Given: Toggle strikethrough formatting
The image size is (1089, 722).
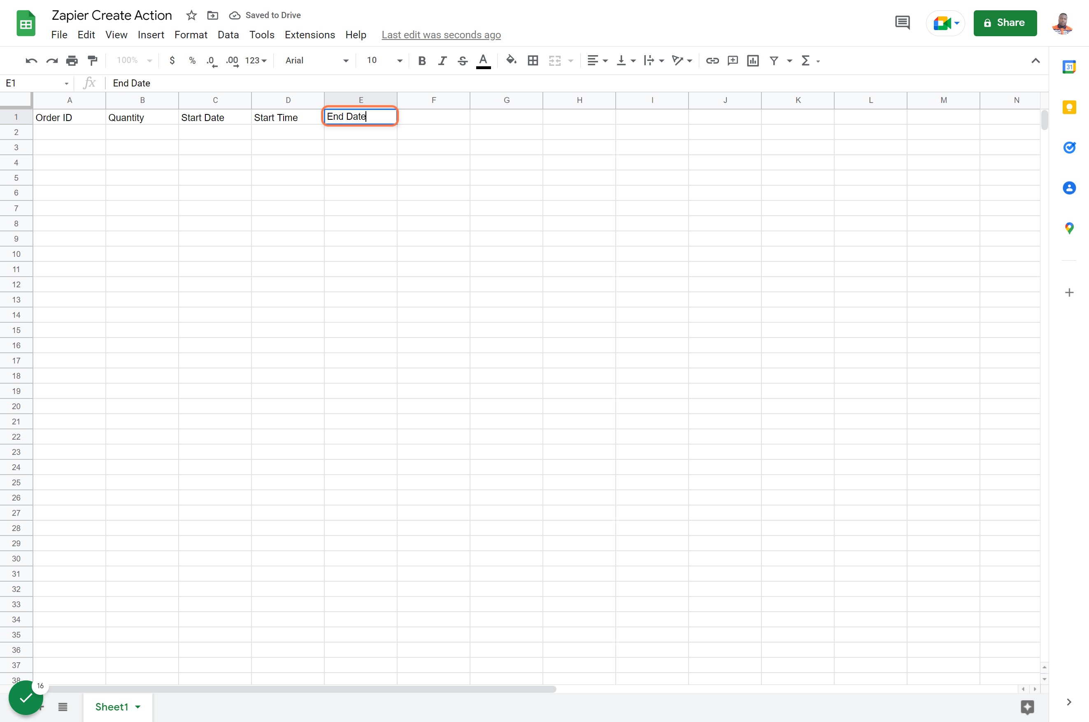Looking at the screenshot, I should [x=463, y=61].
